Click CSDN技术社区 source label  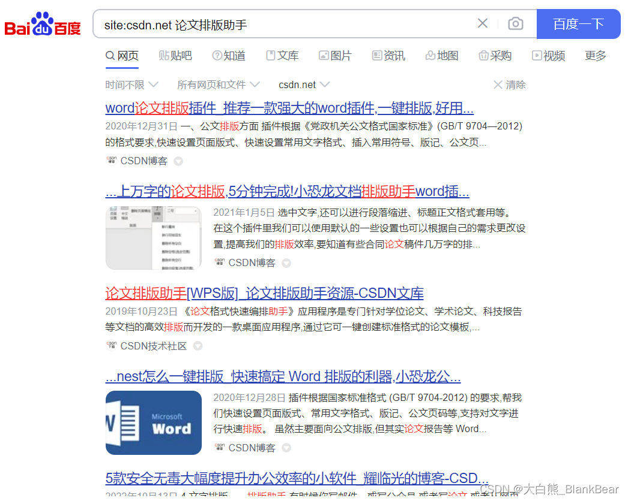point(153,346)
